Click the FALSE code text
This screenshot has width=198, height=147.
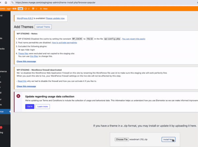[x=90, y=39]
